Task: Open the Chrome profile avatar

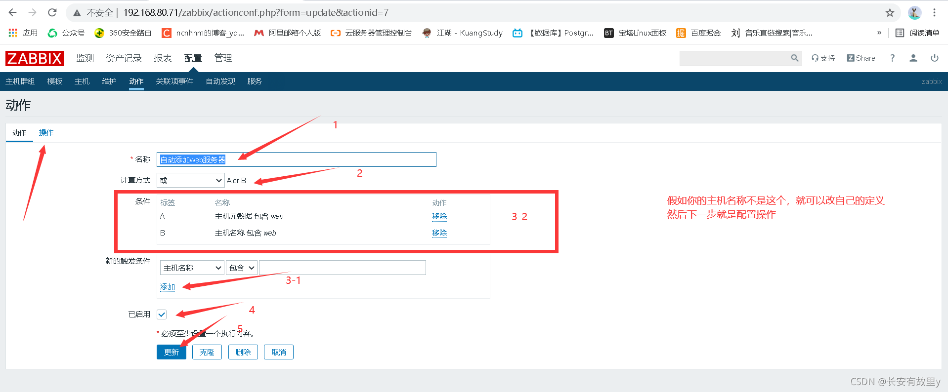Action: 914,13
